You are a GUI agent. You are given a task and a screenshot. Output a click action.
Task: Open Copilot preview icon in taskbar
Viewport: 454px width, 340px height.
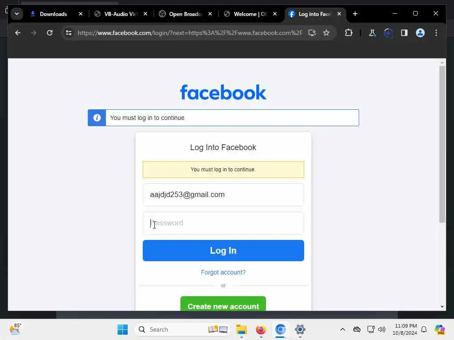[440, 329]
